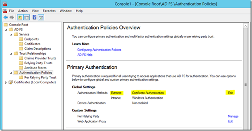Select Claims Provider Trusts in the tree

tap(40, 58)
